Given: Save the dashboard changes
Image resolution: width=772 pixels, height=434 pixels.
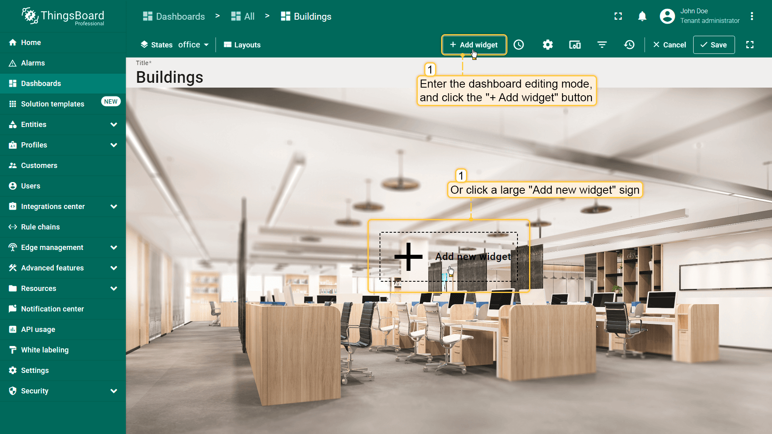Looking at the screenshot, I should [x=714, y=45].
